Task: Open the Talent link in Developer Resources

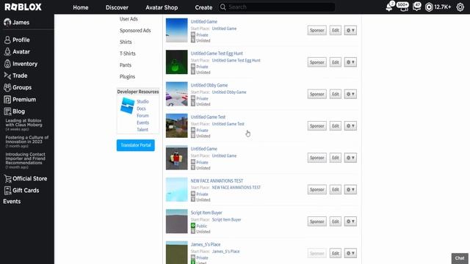Action: pyautogui.click(x=142, y=130)
